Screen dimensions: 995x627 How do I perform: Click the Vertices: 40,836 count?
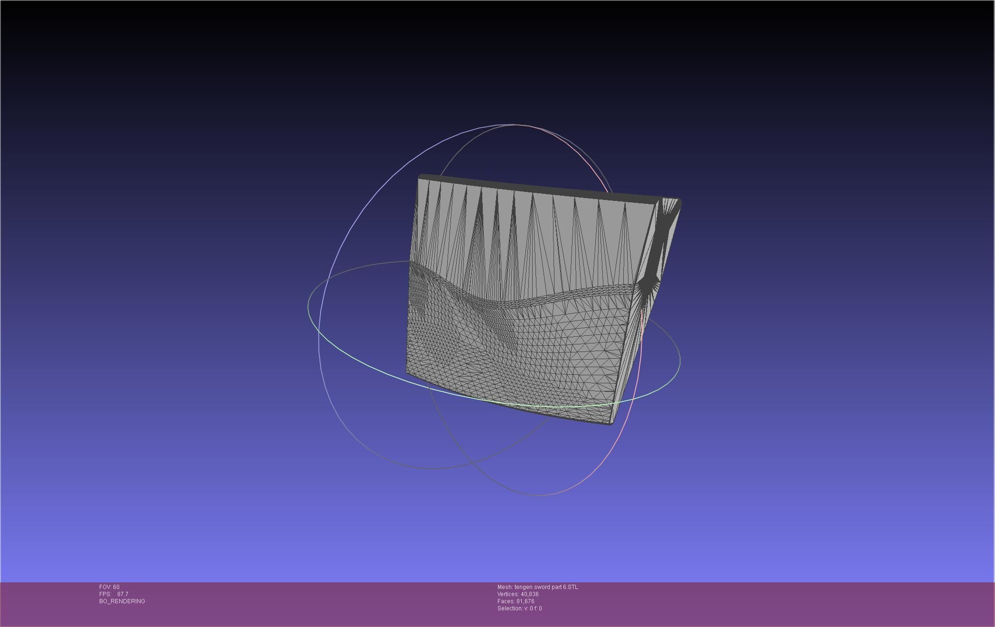pos(518,594)
